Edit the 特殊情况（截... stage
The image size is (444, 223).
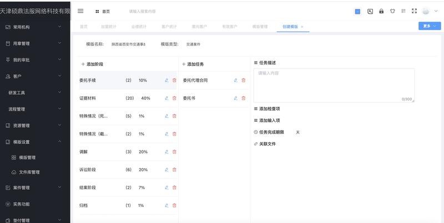pyautogui.click(x=167, y=134)
